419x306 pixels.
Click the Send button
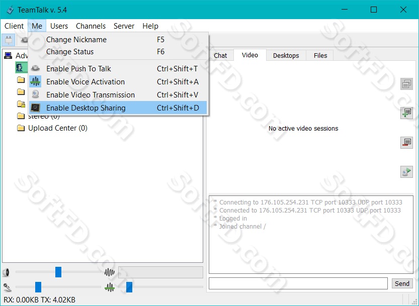pyautogui.click(x=402, y=283)
